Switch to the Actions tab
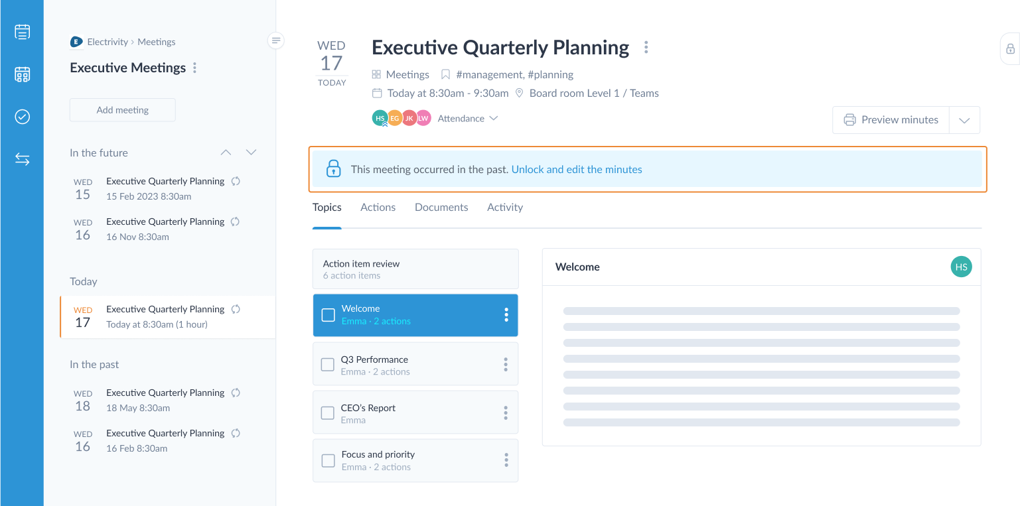Viewport: 1020px width, 506px height. point(378,207)
